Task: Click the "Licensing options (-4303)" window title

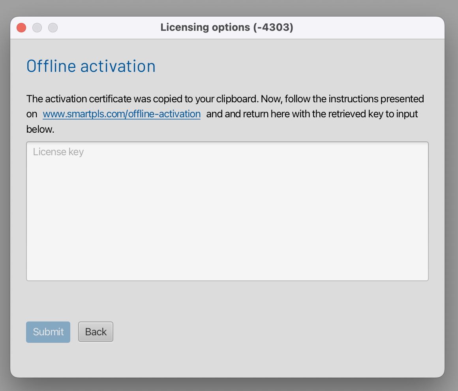Action: point(227,27)
